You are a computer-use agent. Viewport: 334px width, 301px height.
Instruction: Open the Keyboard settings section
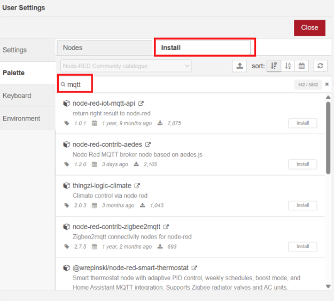click(x=17, y=96)
